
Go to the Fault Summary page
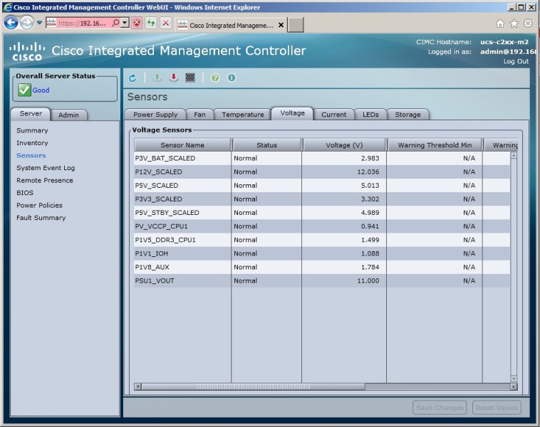[x=41, y=218]
